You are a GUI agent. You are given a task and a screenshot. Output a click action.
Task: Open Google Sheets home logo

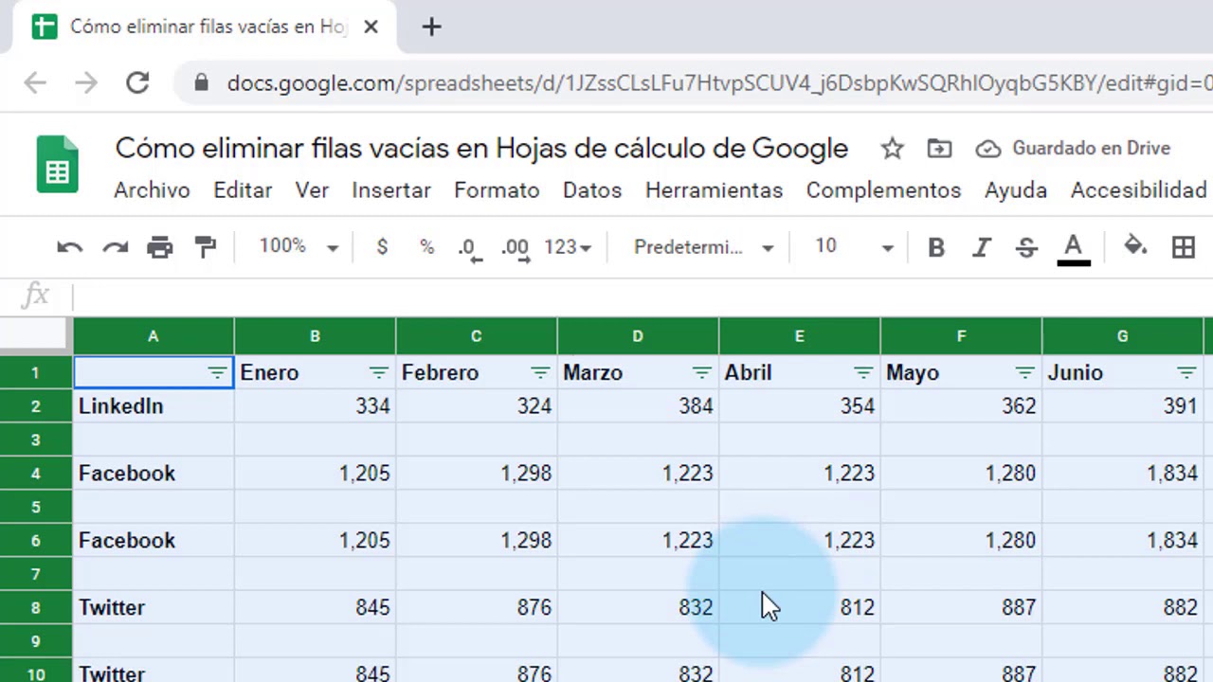[57, 165]
